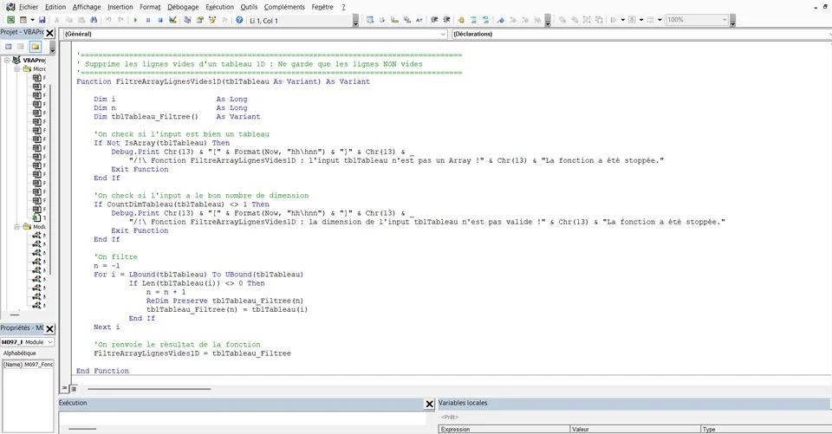Open the Insert UserForm dropdown arrow
Viewport: 832px width, 434px height.
(32, 20)
